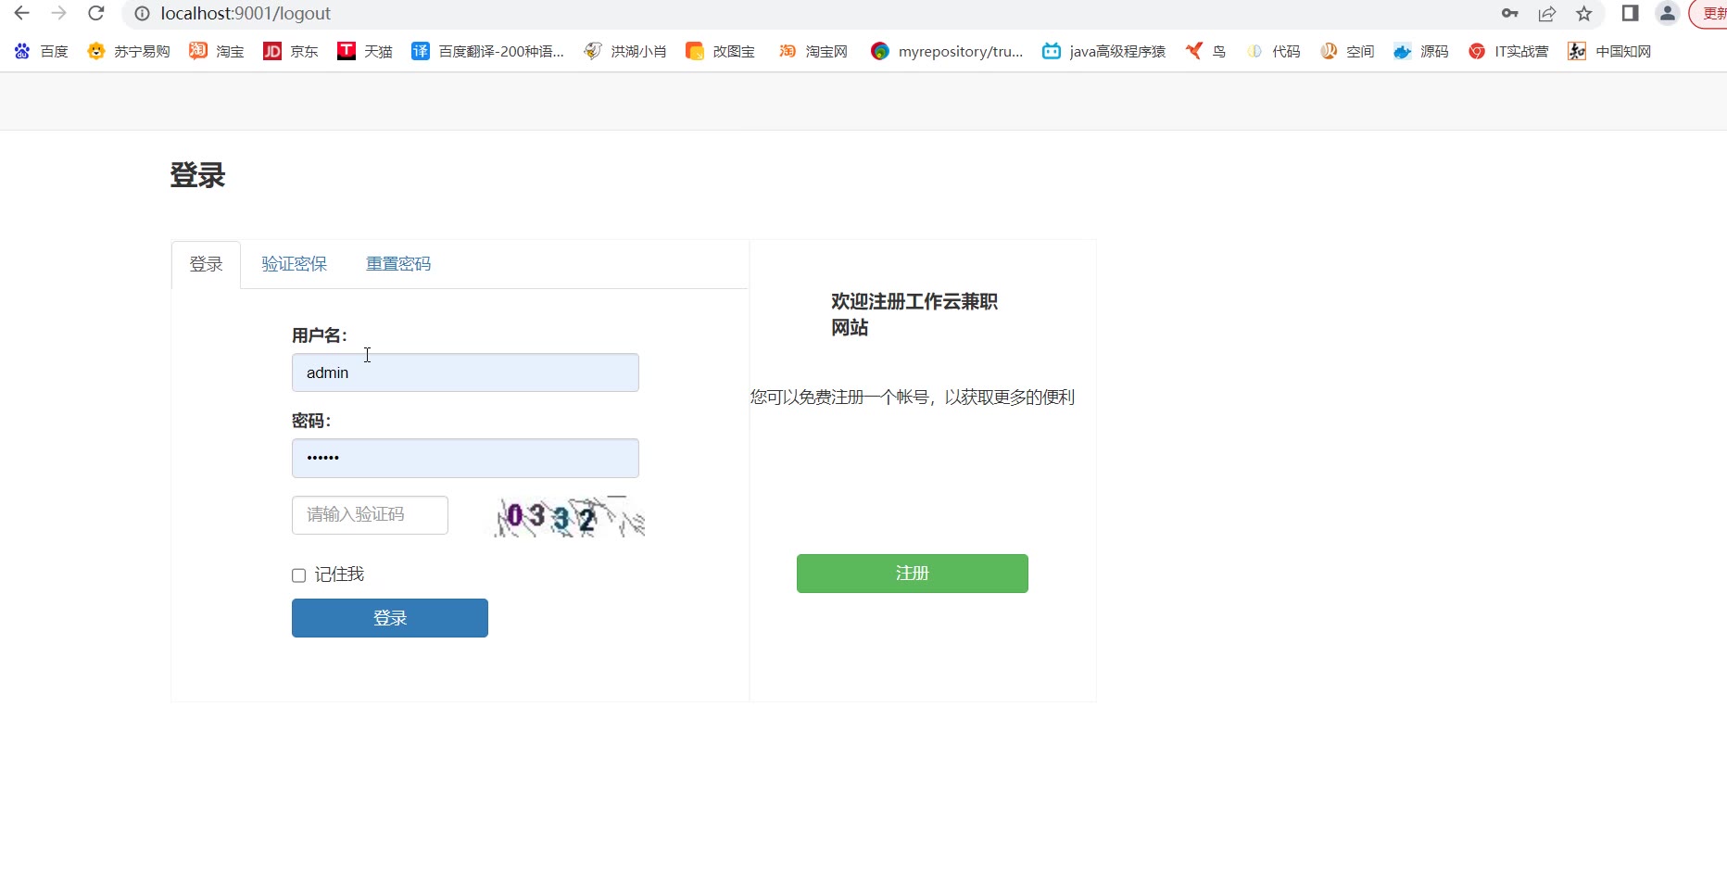Open the IT实战营 bookmark
1727x871 pixels.
tap(1508, 51)
